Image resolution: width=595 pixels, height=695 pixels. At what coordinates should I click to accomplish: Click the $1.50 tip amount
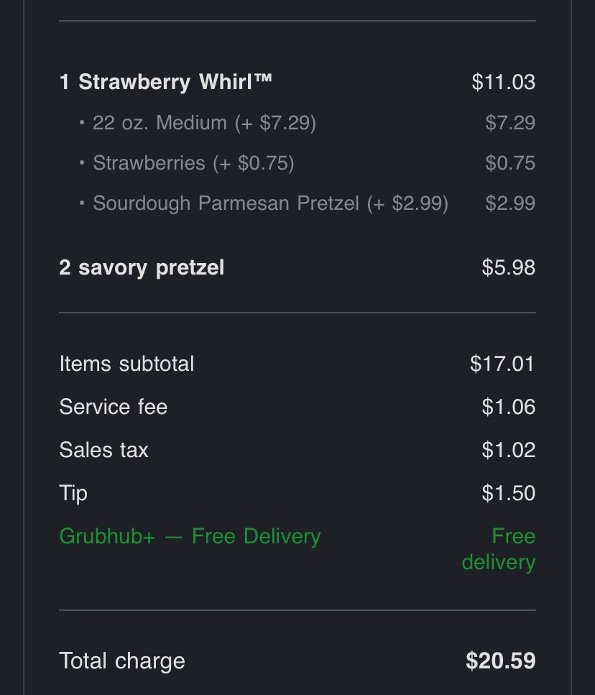point(508,493)
